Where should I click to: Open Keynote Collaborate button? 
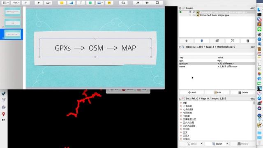(x=123, y=3)
